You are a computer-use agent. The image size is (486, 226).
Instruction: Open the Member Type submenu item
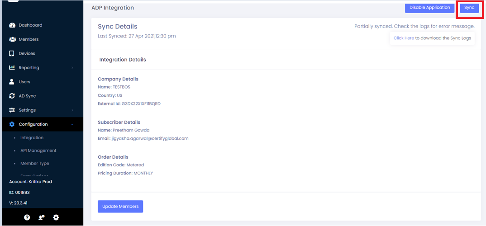pos(35,163)
